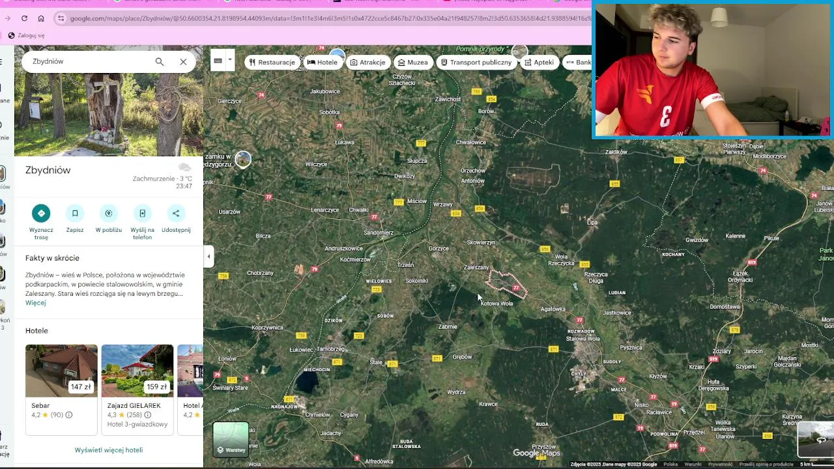The image size is (834, 469).
Task: Click the browser address bar URL
Action: [329, 18]
